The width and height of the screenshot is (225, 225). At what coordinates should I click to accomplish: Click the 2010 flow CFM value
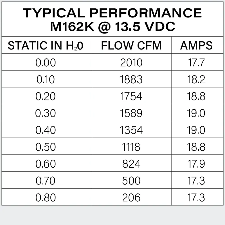131,62
